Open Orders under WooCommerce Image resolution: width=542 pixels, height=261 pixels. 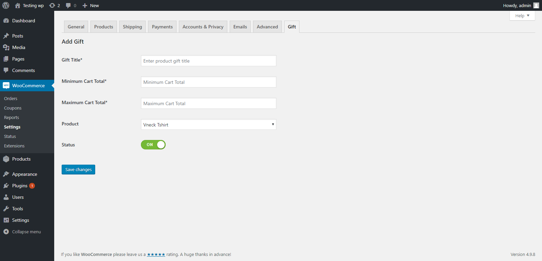pyautogui.click(x=11, y=98)
